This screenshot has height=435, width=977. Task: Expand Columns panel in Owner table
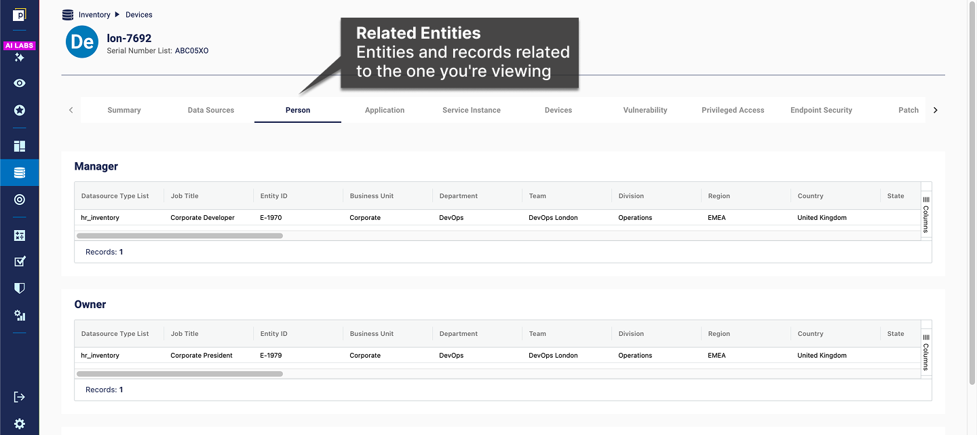pyautogui.click(x=926, y=352)
